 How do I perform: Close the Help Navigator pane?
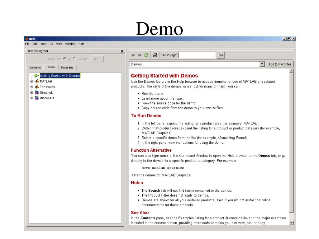[122, 51]
